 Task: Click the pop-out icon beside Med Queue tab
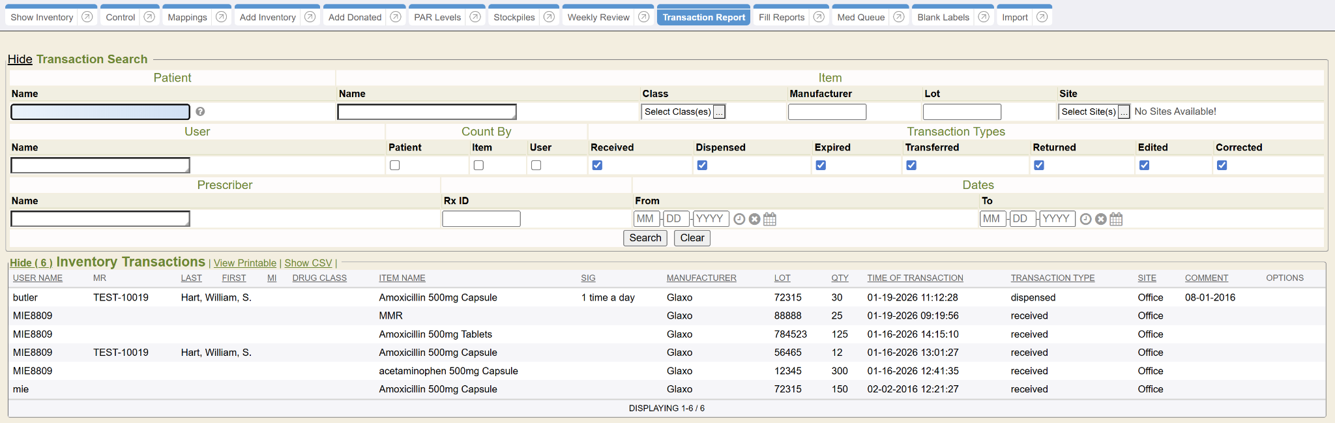[x=899, y=17]
